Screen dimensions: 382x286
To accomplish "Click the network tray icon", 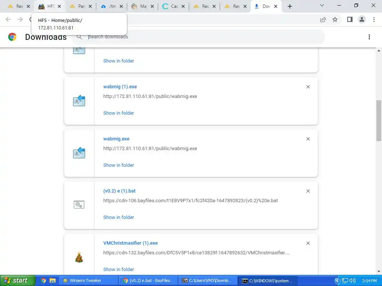I will [x=345, y=281].
